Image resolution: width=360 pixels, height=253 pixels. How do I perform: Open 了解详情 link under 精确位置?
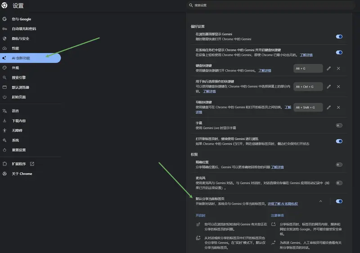click(277, 167)
